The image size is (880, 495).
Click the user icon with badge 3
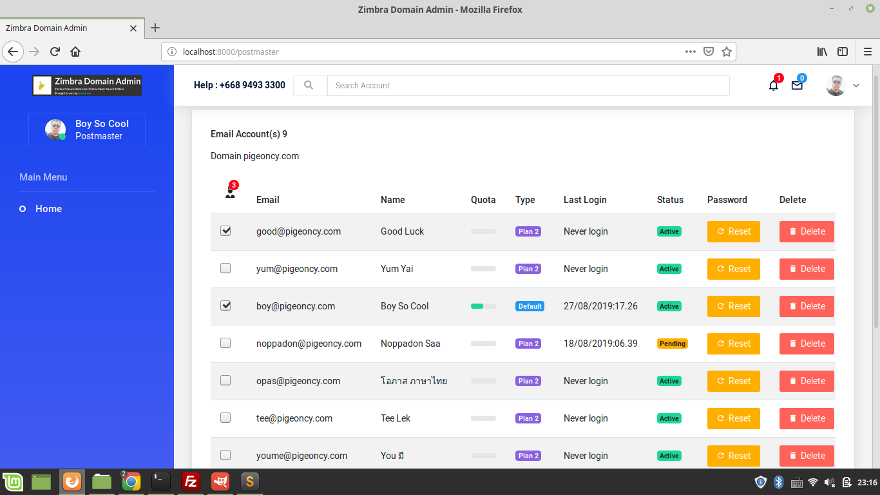(230, 192)
